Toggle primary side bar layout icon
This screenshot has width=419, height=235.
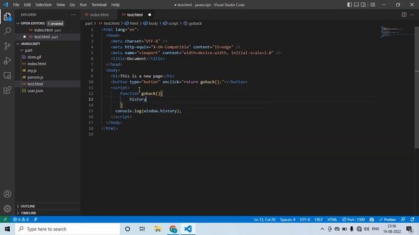pos(350,5)
